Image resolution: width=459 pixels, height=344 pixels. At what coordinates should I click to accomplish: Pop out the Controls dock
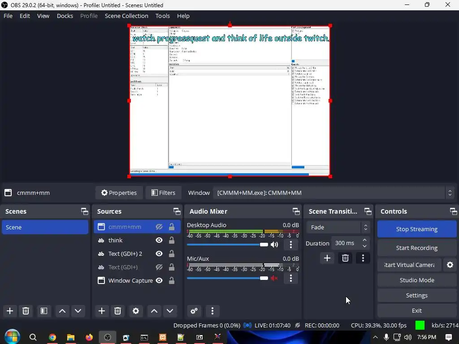454,211
